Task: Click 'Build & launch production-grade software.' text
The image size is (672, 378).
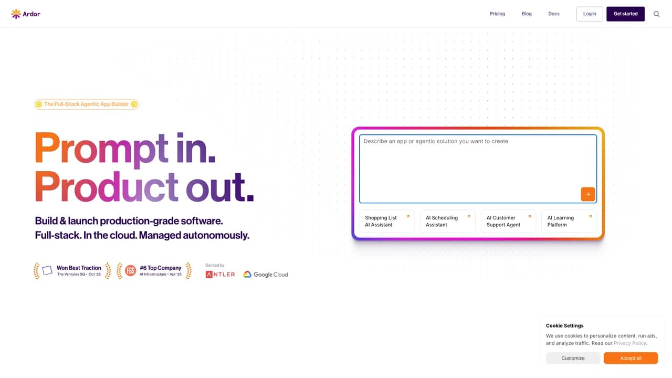Action: 129,221
